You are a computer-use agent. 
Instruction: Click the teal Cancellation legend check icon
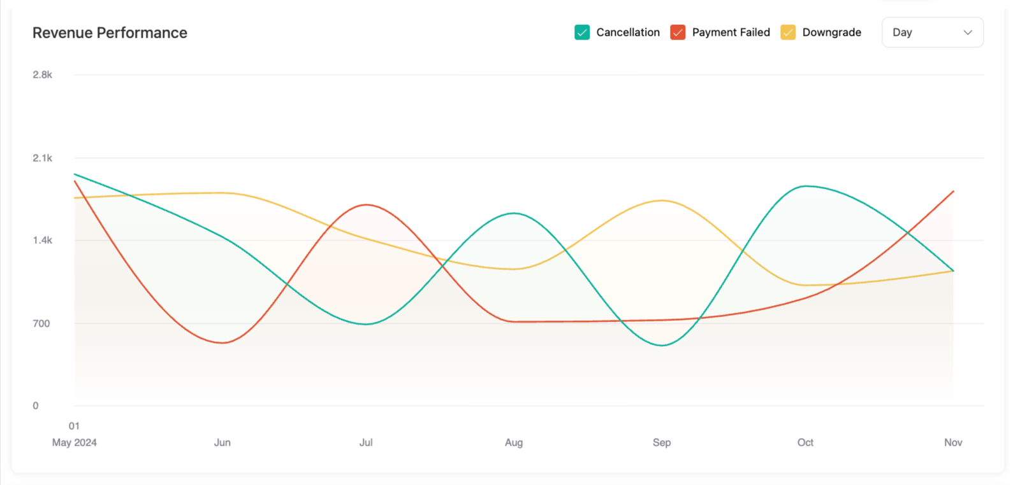(581, 32)
